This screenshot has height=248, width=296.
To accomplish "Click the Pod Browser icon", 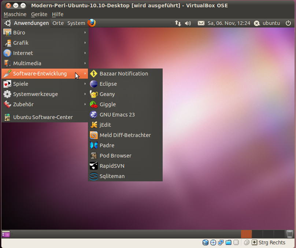I will (94, 156).
